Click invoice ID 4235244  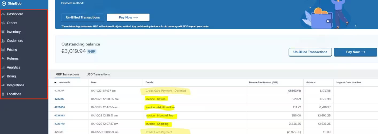59,91
